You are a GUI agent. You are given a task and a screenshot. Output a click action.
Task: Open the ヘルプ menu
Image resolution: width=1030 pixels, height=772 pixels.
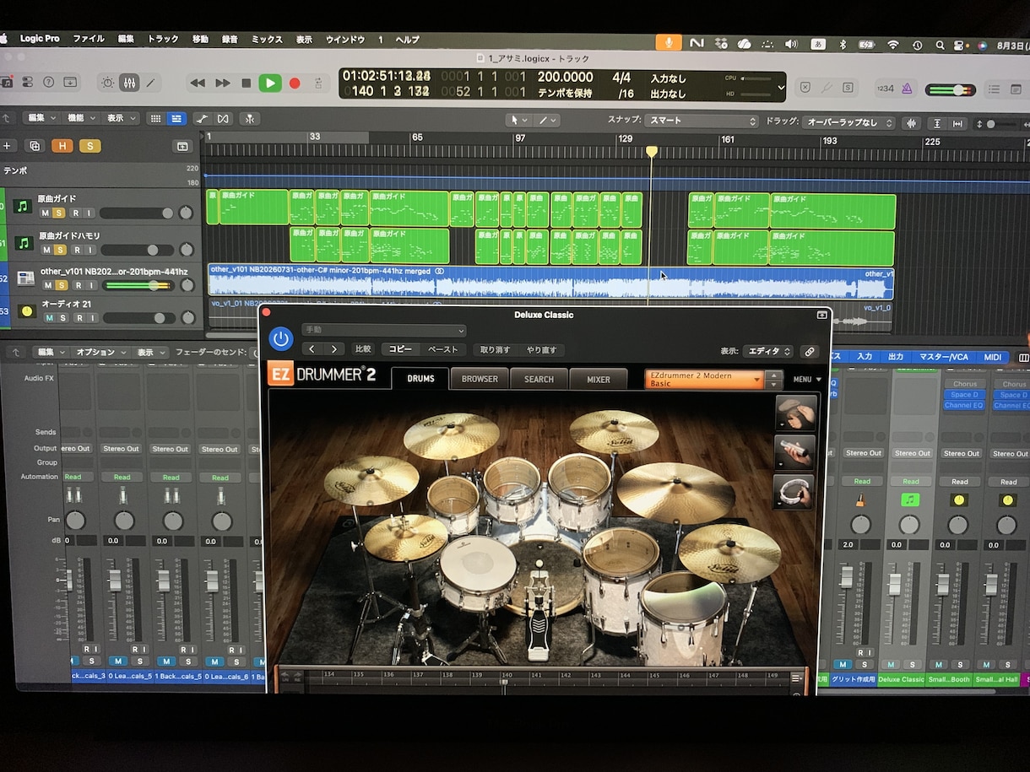pos(407,40)
